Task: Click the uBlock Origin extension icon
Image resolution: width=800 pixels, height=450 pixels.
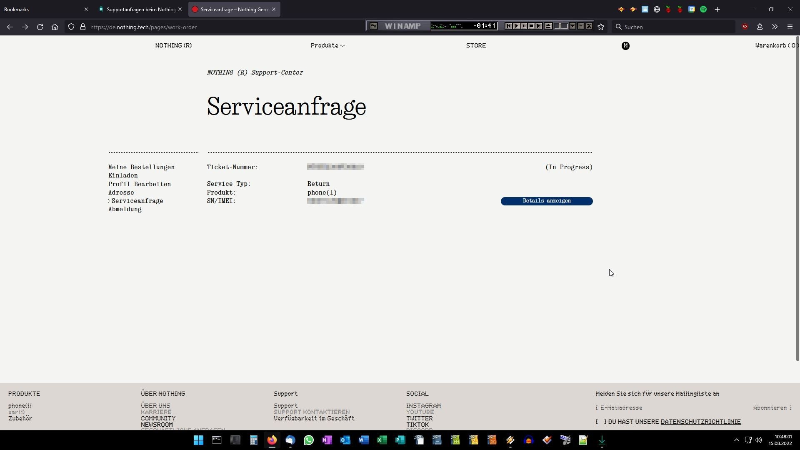Action: 745,27
